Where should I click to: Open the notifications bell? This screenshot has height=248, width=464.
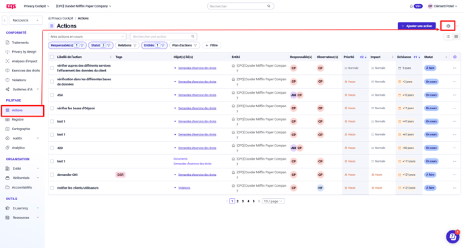(x=411, y=6)
